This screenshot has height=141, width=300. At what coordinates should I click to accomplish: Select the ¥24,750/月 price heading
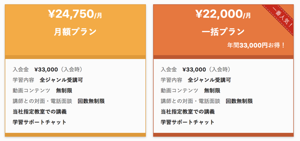click(75, 14)
